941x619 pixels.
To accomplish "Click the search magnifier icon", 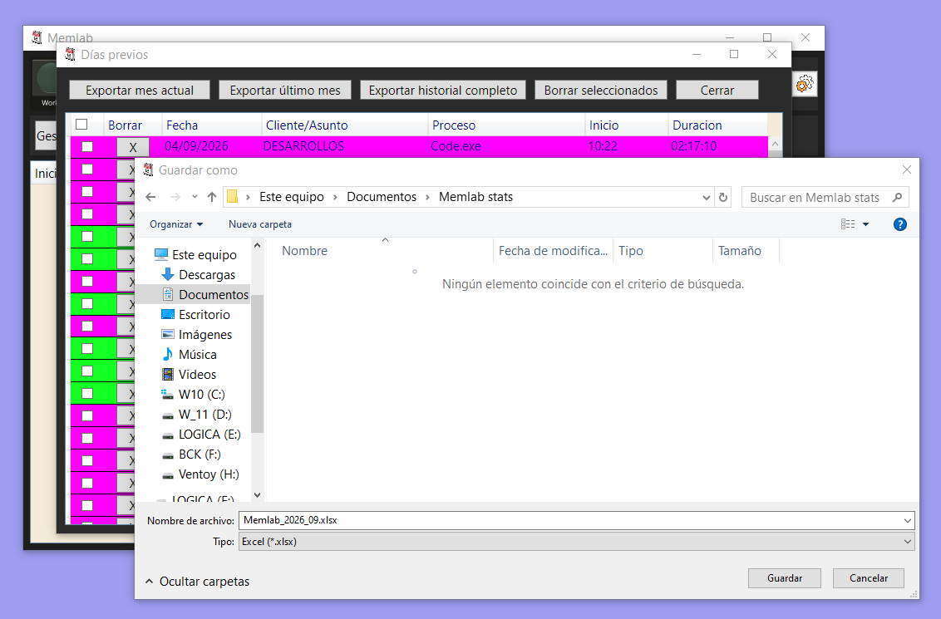I will pyautogui.click(x=897, y=198).
